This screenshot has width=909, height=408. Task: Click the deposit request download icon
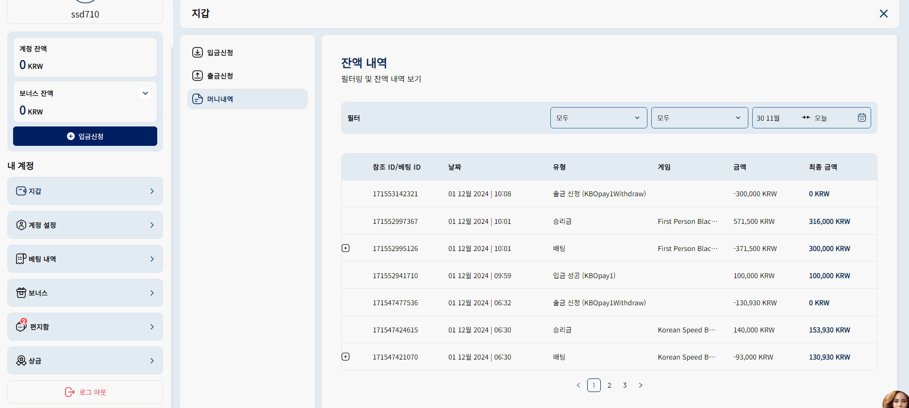[198, 52]
